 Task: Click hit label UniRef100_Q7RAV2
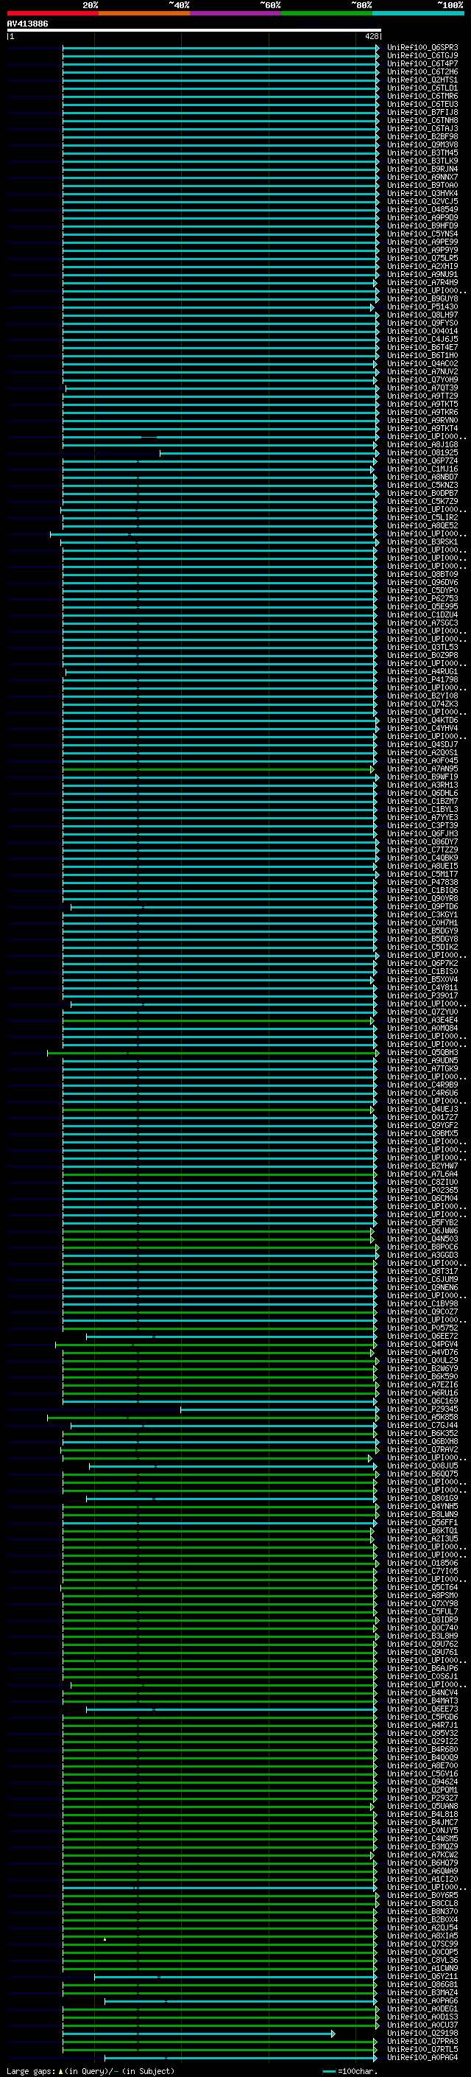[422, 1450]
